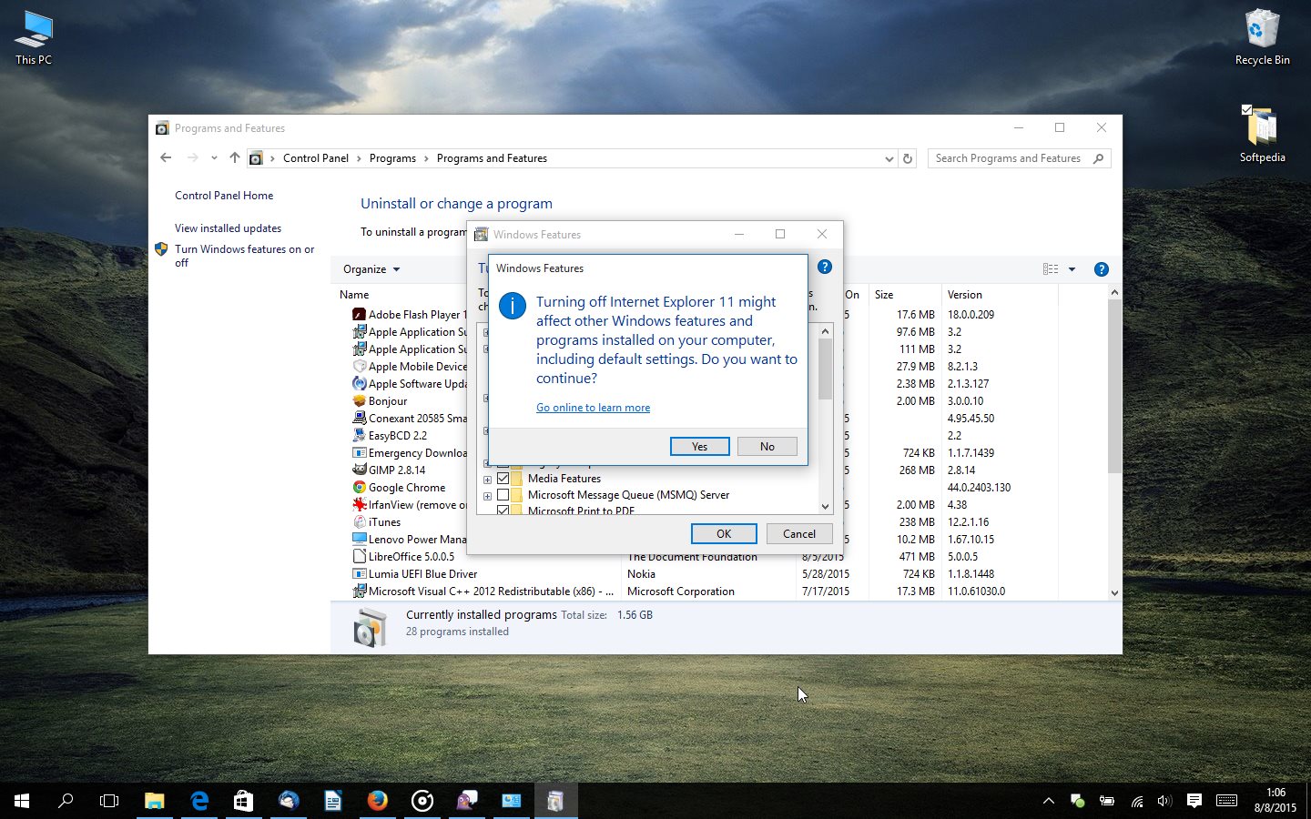Click the Control Panel breadcrumb
This screenshot has width=1311, height=819.
[316, 158]
